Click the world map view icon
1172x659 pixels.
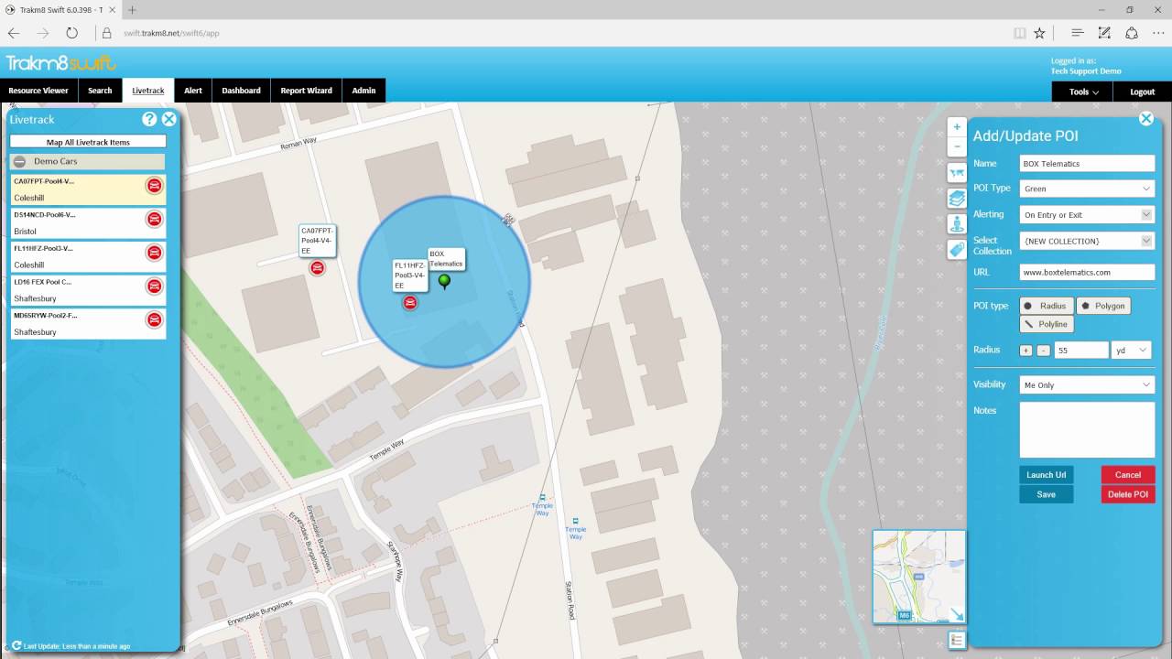coord(957,173)
